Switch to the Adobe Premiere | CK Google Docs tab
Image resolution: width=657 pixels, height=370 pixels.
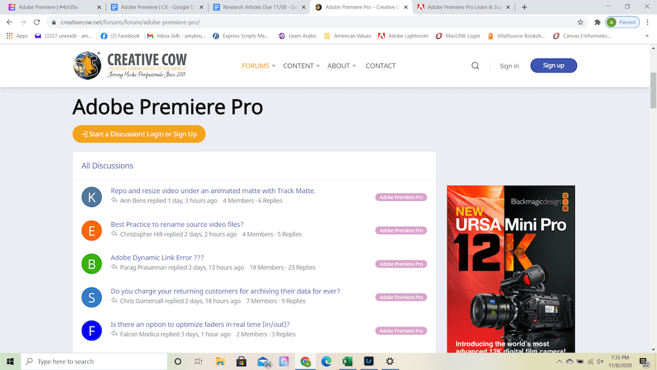158,7
